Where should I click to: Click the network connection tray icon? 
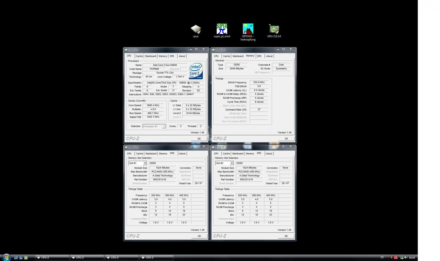[402, 257]
